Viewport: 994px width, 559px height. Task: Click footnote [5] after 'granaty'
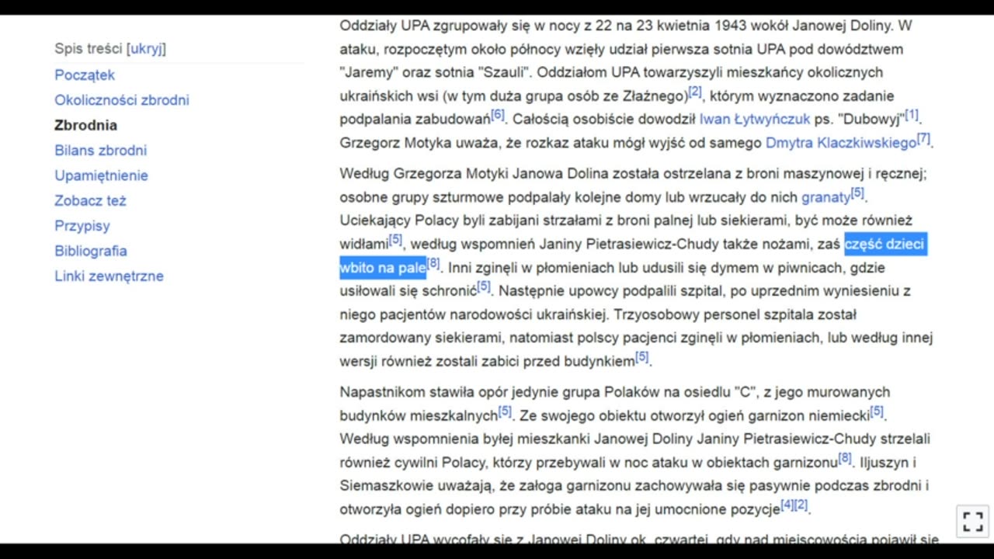(857, 193)
